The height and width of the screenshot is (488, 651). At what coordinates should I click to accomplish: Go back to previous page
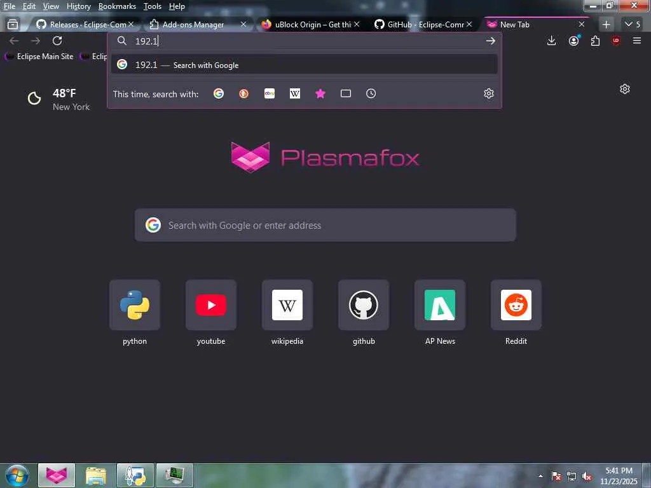coord(14,41)
